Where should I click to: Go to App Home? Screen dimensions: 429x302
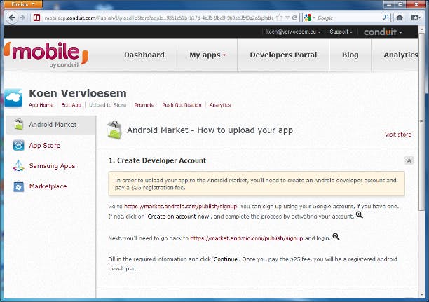coord(41,105)
